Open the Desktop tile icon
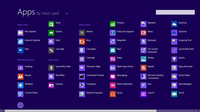200x112 pixels. pyautogui.click(x=20, y=68)
